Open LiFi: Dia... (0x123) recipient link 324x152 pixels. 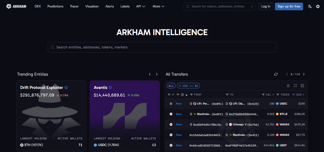point(242,104)
